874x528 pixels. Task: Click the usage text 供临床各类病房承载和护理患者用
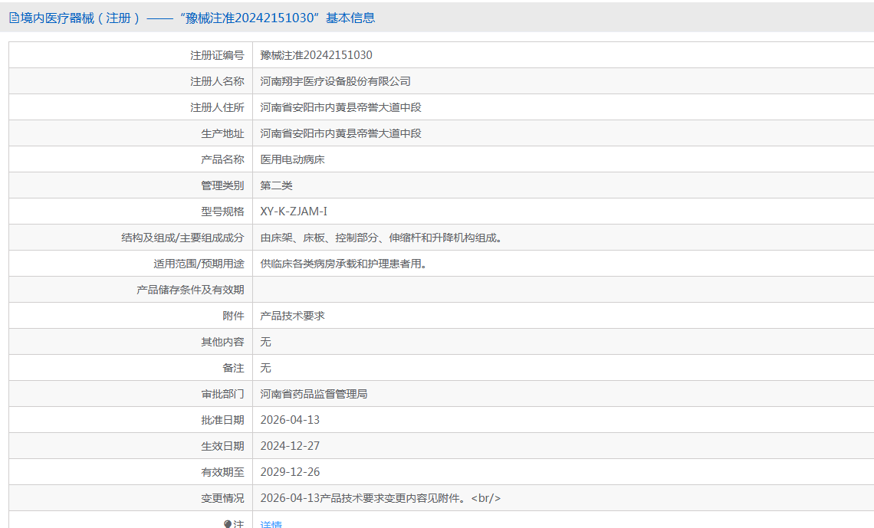346,264
